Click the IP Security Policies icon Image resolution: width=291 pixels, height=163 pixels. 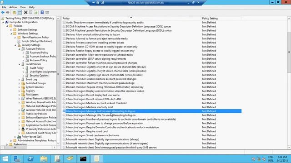pos(23,129)
